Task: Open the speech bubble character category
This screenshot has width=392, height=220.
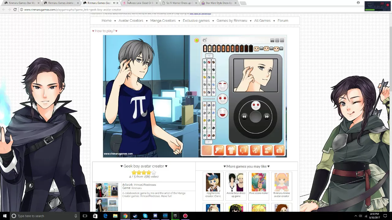Action: click(267, 150)
